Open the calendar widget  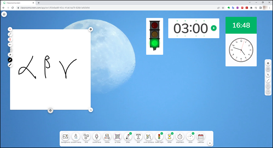point(201,137)
